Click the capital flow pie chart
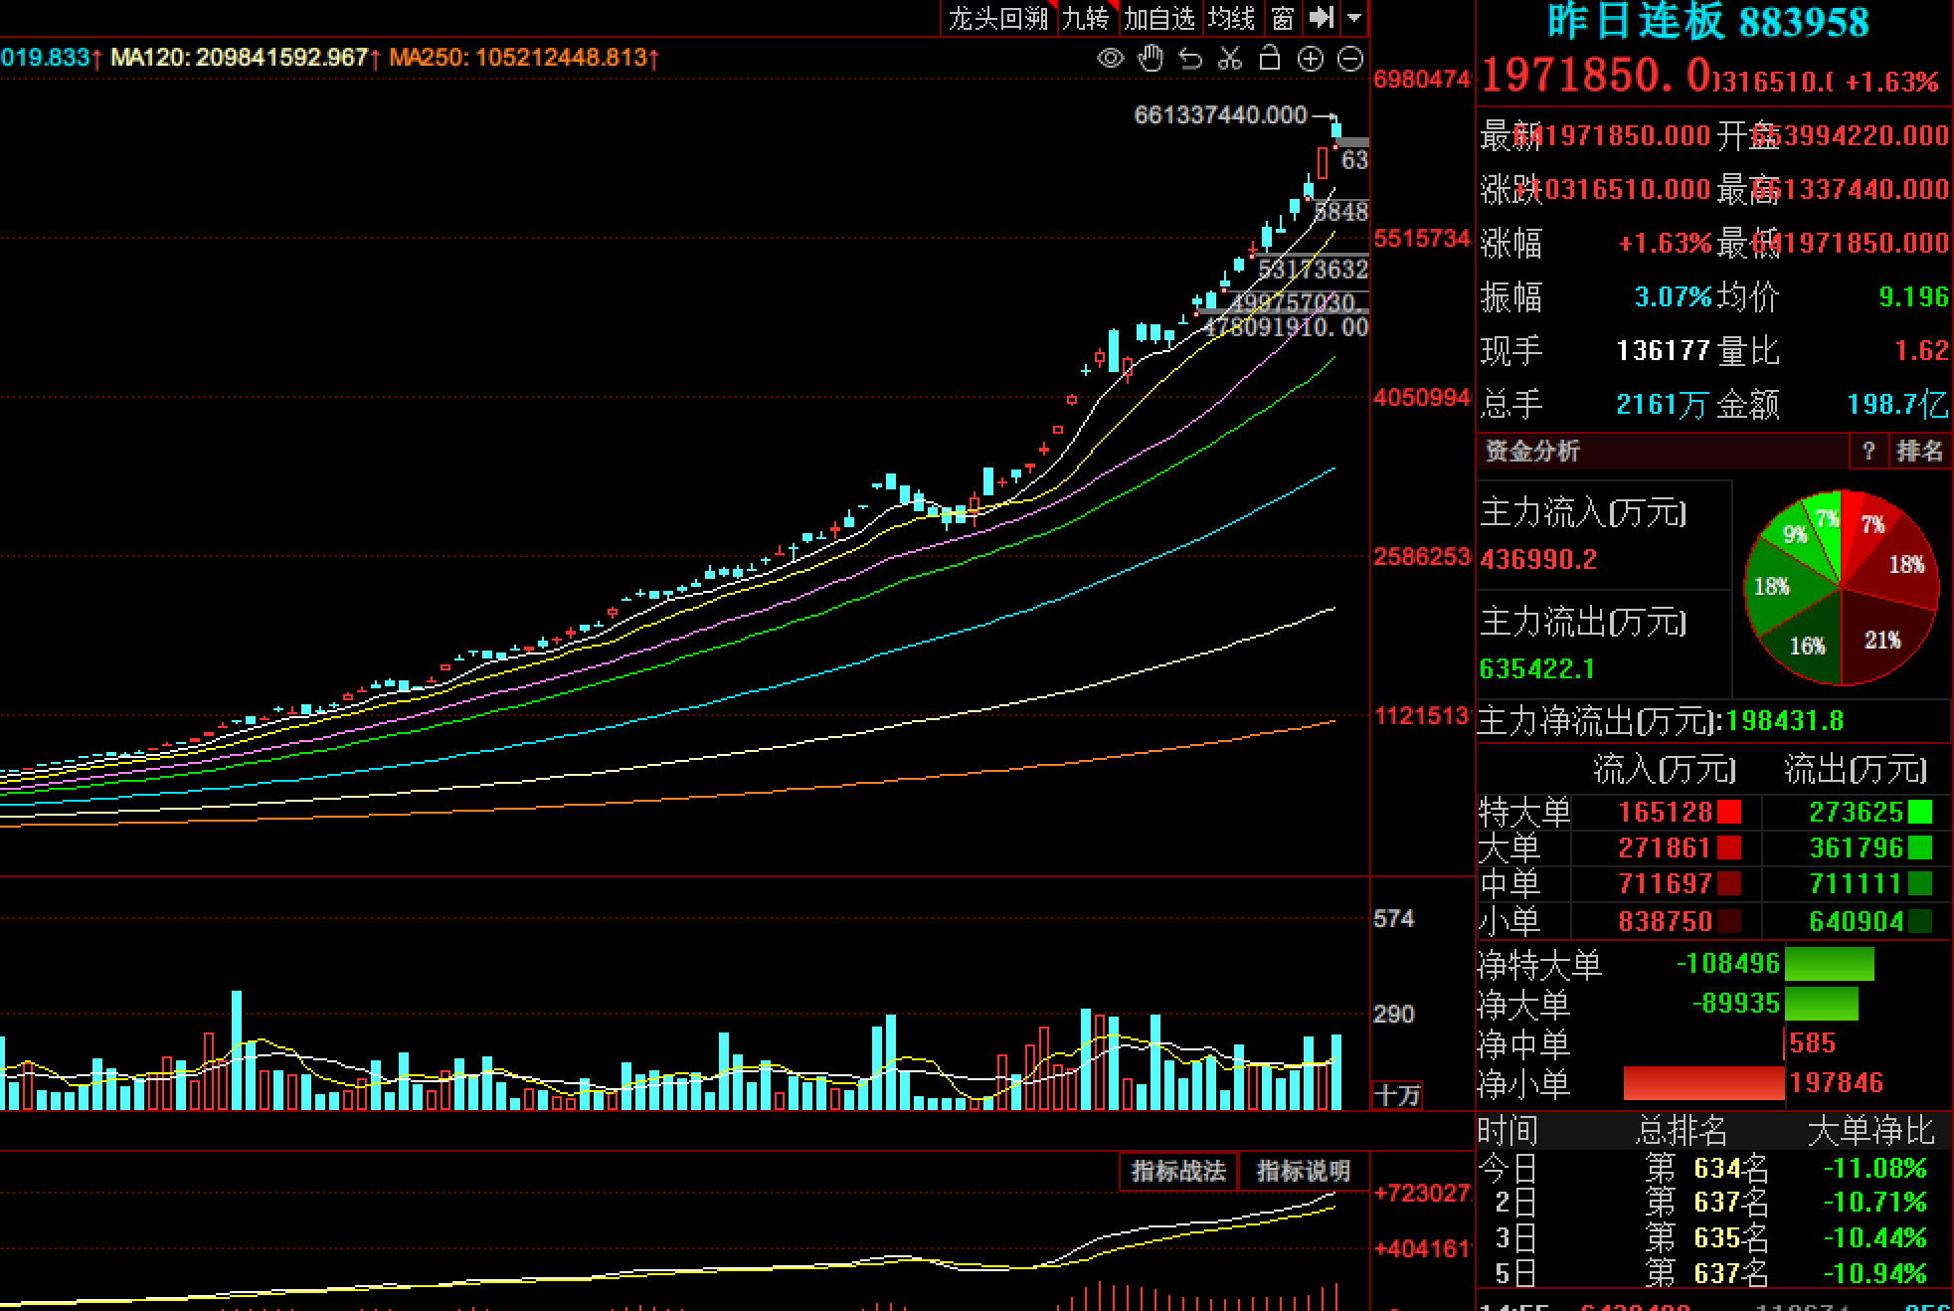 [1842, 587]
